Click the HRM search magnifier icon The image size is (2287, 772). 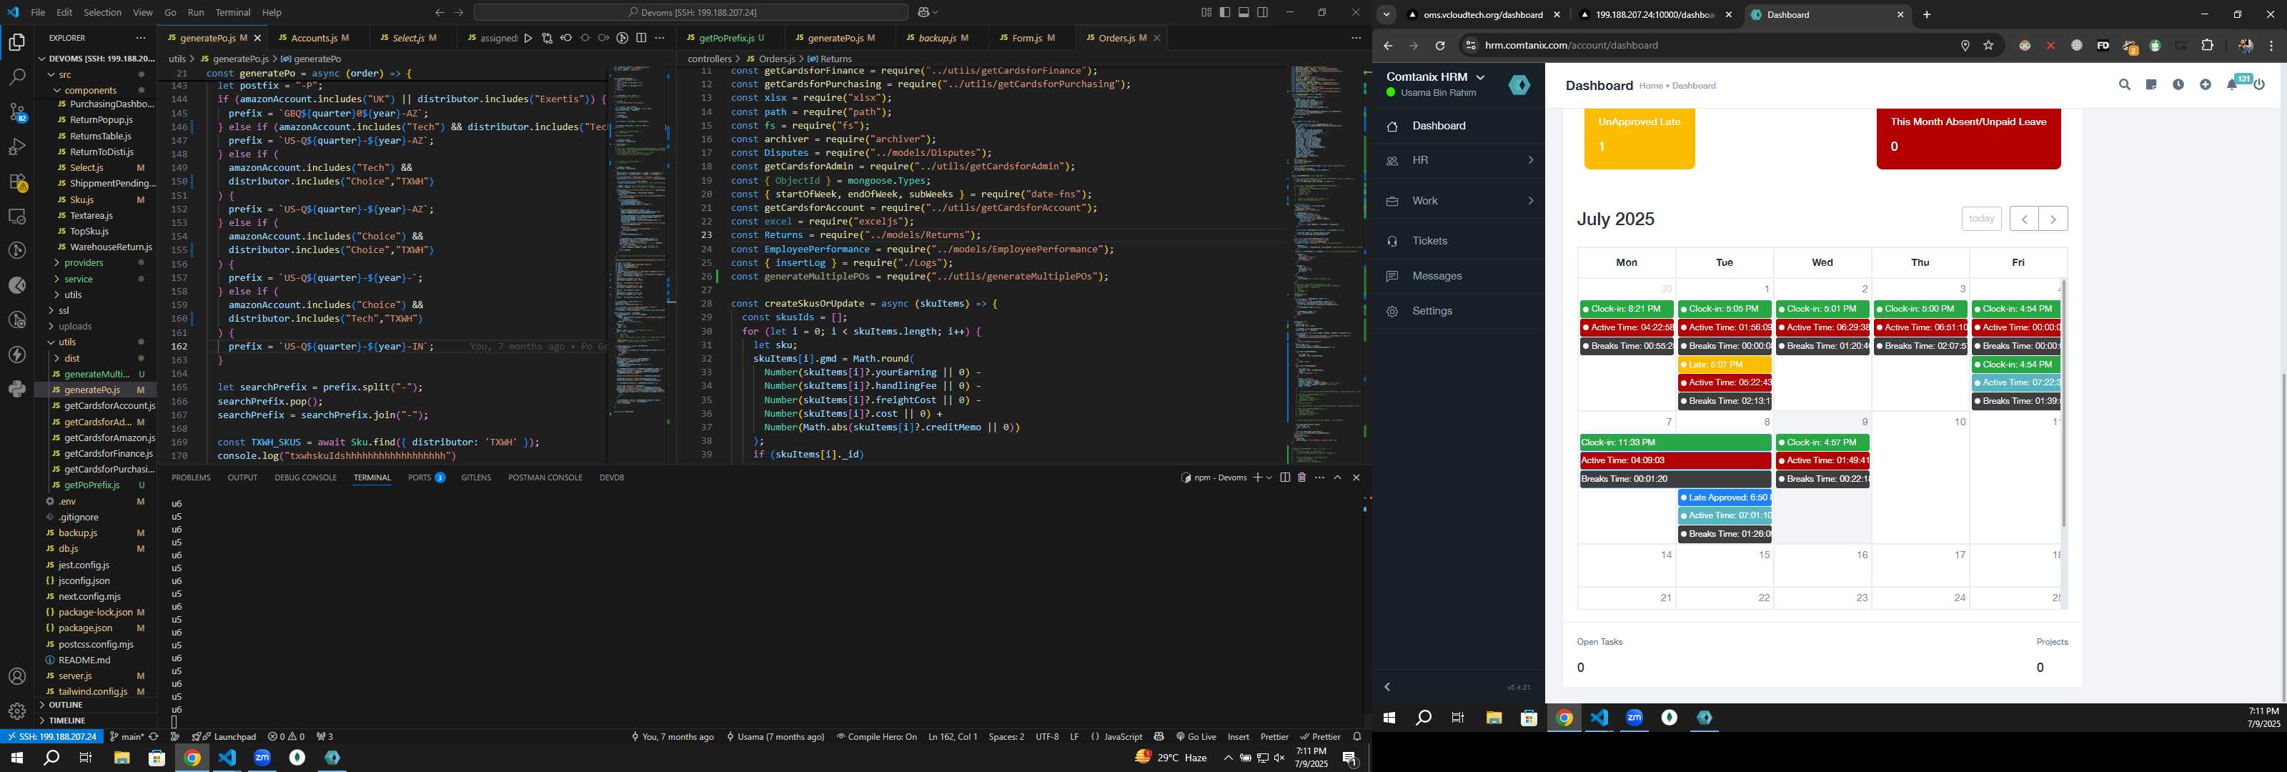2125,85
